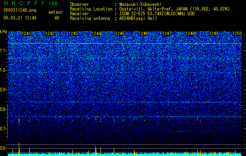
Task: Click the 1250 time marker
Action: click(237, 34)
